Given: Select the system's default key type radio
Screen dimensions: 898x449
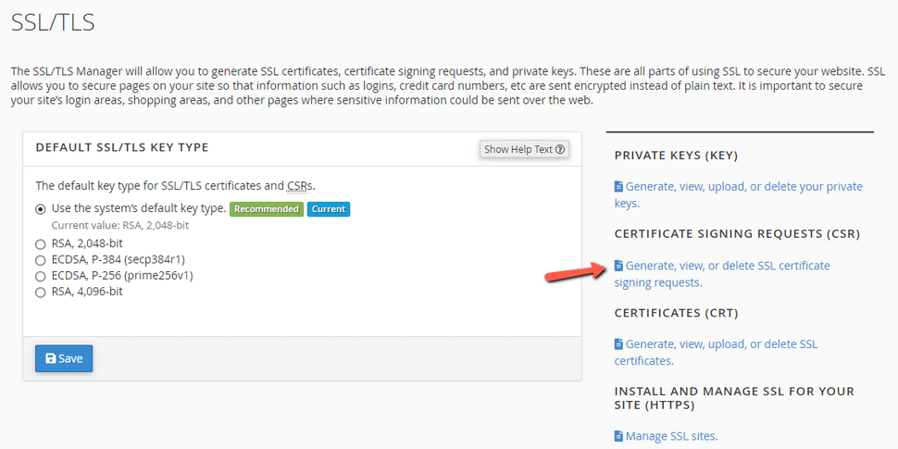Looking at the screenshot, I should (x=40, y=209).
